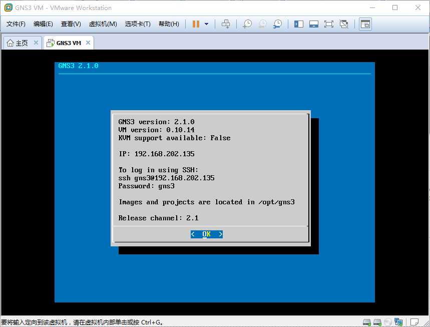This screenshot has width=430, height=327.
Task: Confirm the GNS3 info dialog with OK
Action: [x=207, y=234]
